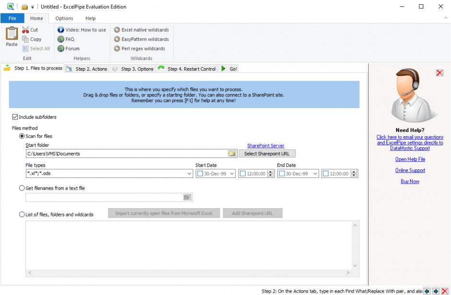451x295 pixels.
Task: Open the End Date calendar dropdown
Action: (x=315, y=174)
